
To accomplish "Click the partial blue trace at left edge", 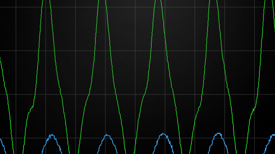I will click(x=3, y=146).
